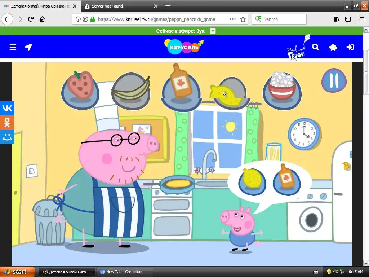Click the tray keyboard icon
The height and width of the screenshot is (277, 369).
316,272
